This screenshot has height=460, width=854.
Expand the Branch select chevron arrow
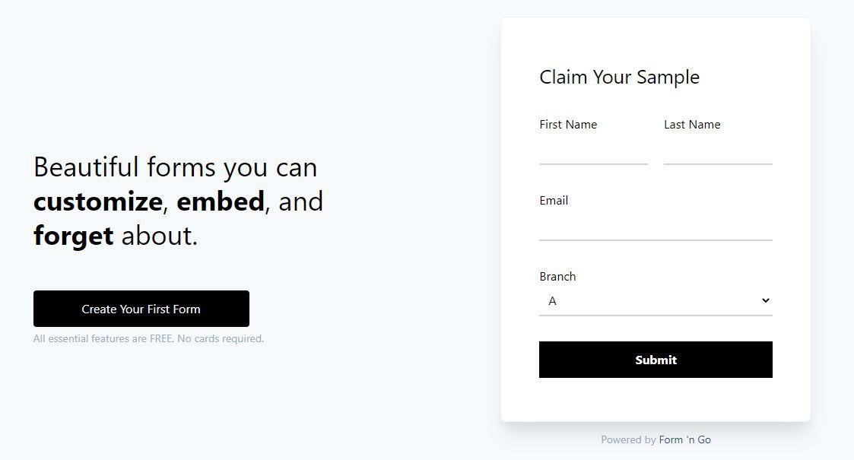(x=765, y=301)
